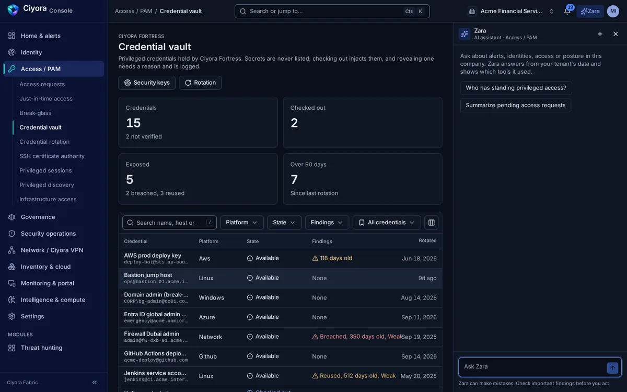The height and width of the screenshot is (392, 627).
Task: Send the Ask Zara message
Action: click(612, 368)
